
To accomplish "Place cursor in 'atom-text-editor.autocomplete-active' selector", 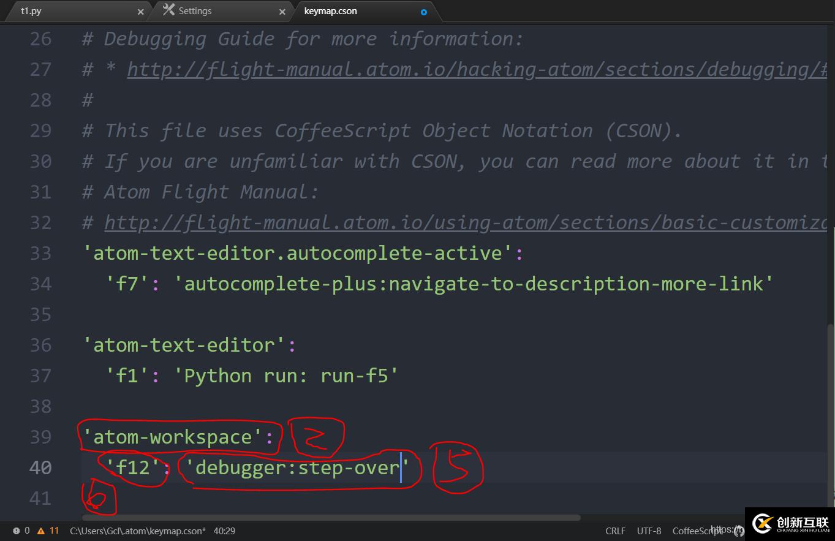I will point(298,253).
